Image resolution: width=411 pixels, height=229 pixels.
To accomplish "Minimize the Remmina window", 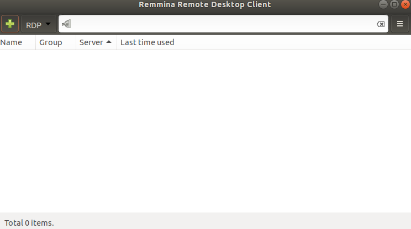I will pyautogui.click(x=384, y=4).
